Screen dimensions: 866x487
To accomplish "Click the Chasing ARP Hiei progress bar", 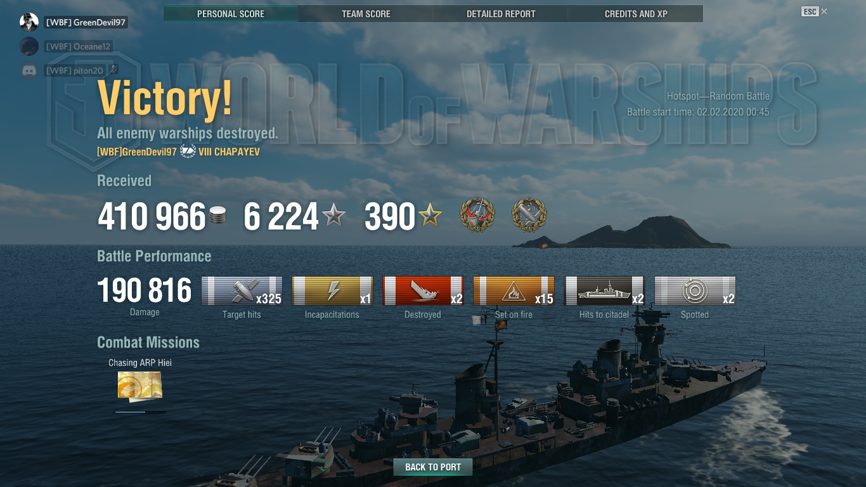I will tap(140, 412).
